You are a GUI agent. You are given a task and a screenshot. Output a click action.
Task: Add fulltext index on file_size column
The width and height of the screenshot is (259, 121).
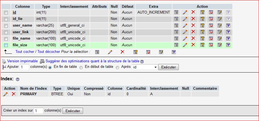pos(228,45)
